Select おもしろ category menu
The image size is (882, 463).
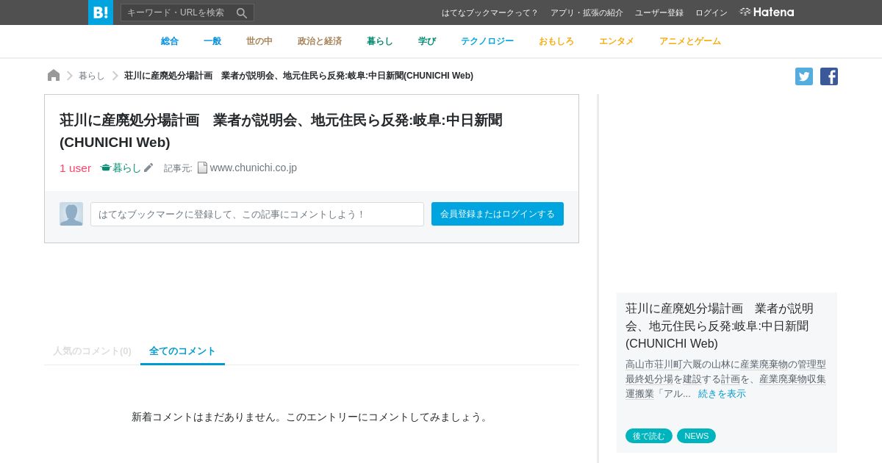point(556,41)
